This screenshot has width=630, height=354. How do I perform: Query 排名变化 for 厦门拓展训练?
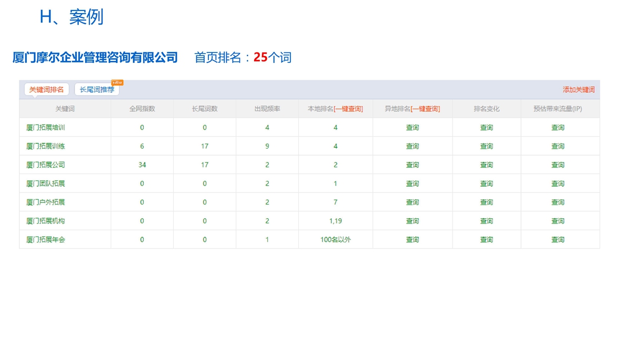pyautogui.click(x=487, y=146)
